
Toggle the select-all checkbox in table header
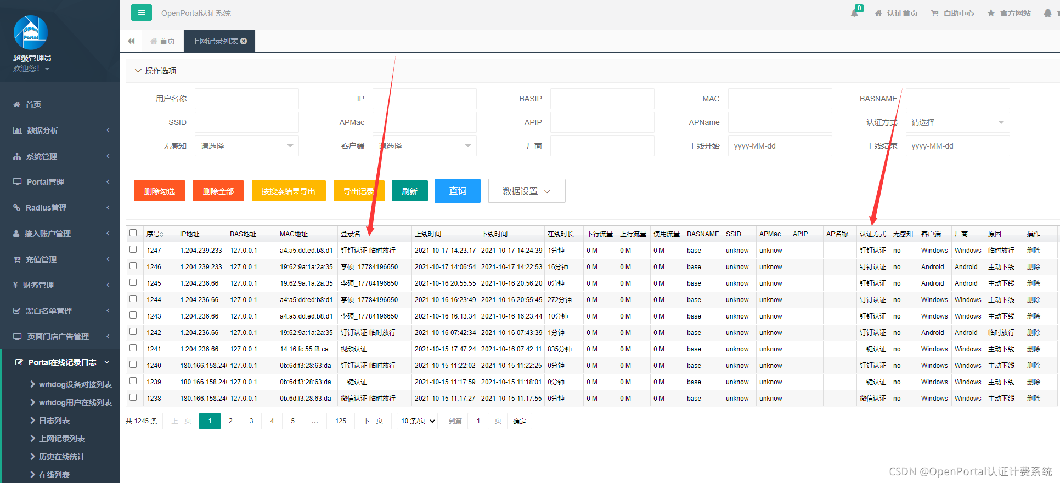point(133,233)
